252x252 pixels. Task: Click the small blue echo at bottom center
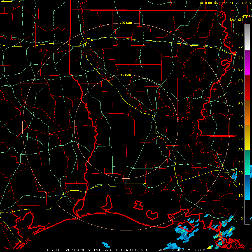(x=106, y=245)
